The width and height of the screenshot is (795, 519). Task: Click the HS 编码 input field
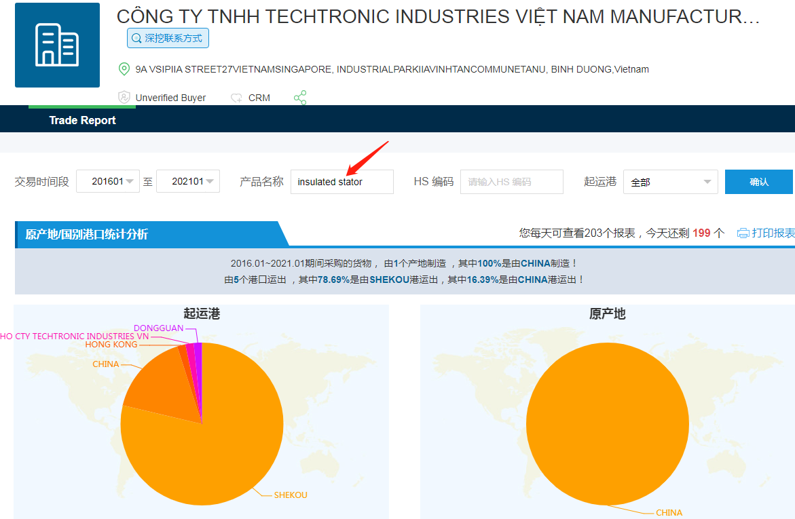512,181
